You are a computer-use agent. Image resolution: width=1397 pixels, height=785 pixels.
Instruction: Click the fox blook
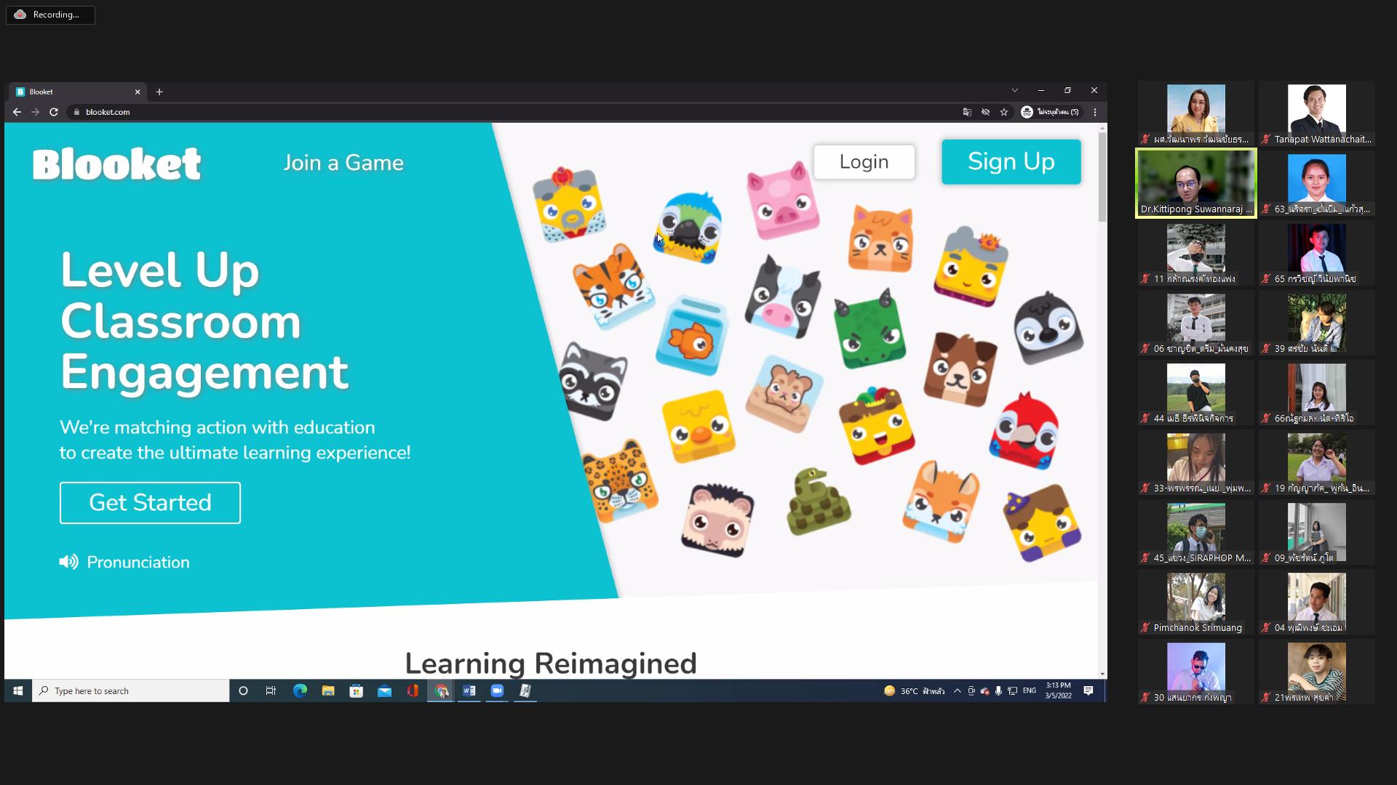[x=942, y=502]
